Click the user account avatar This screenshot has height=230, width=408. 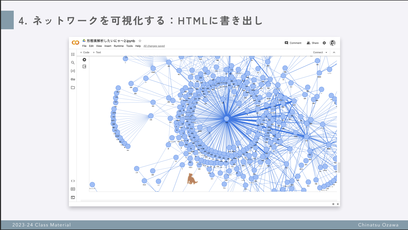coord(332,43)
